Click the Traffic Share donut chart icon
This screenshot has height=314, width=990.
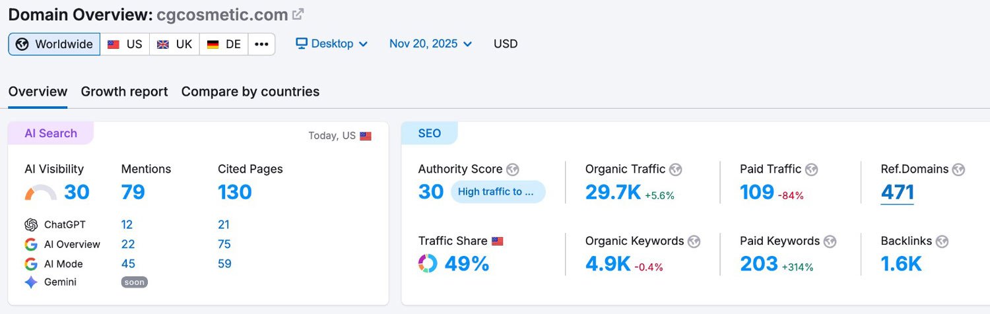tap(428, 264)
